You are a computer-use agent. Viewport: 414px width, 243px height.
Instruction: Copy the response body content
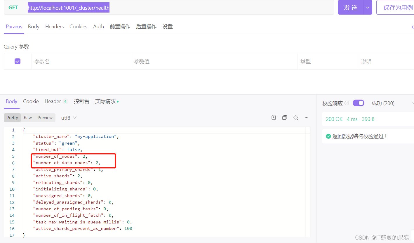pos(285,118)
